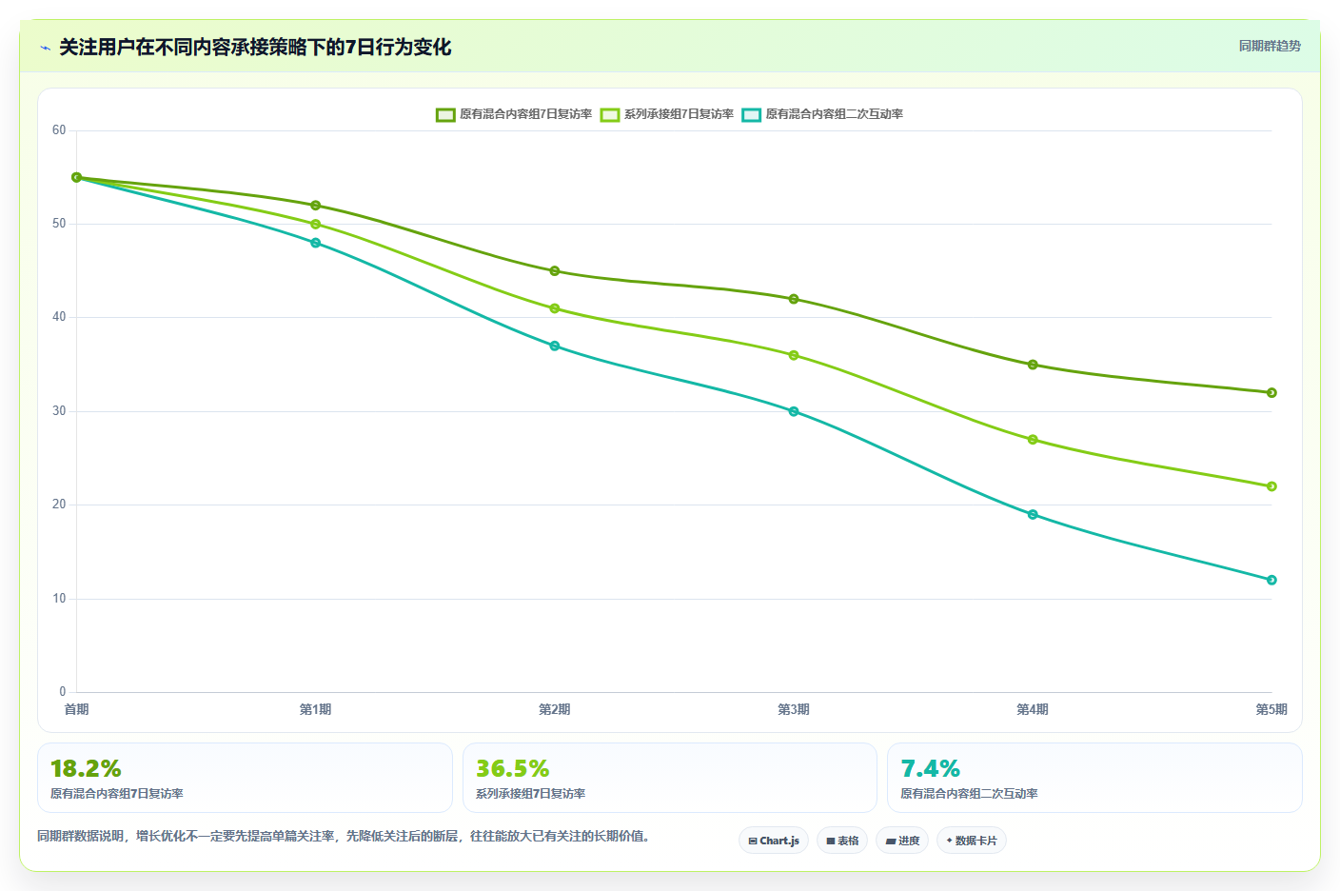1340x891 pixels.
Task: Click the 同期群趋势 label in the header
Action: pos(1270,46)
